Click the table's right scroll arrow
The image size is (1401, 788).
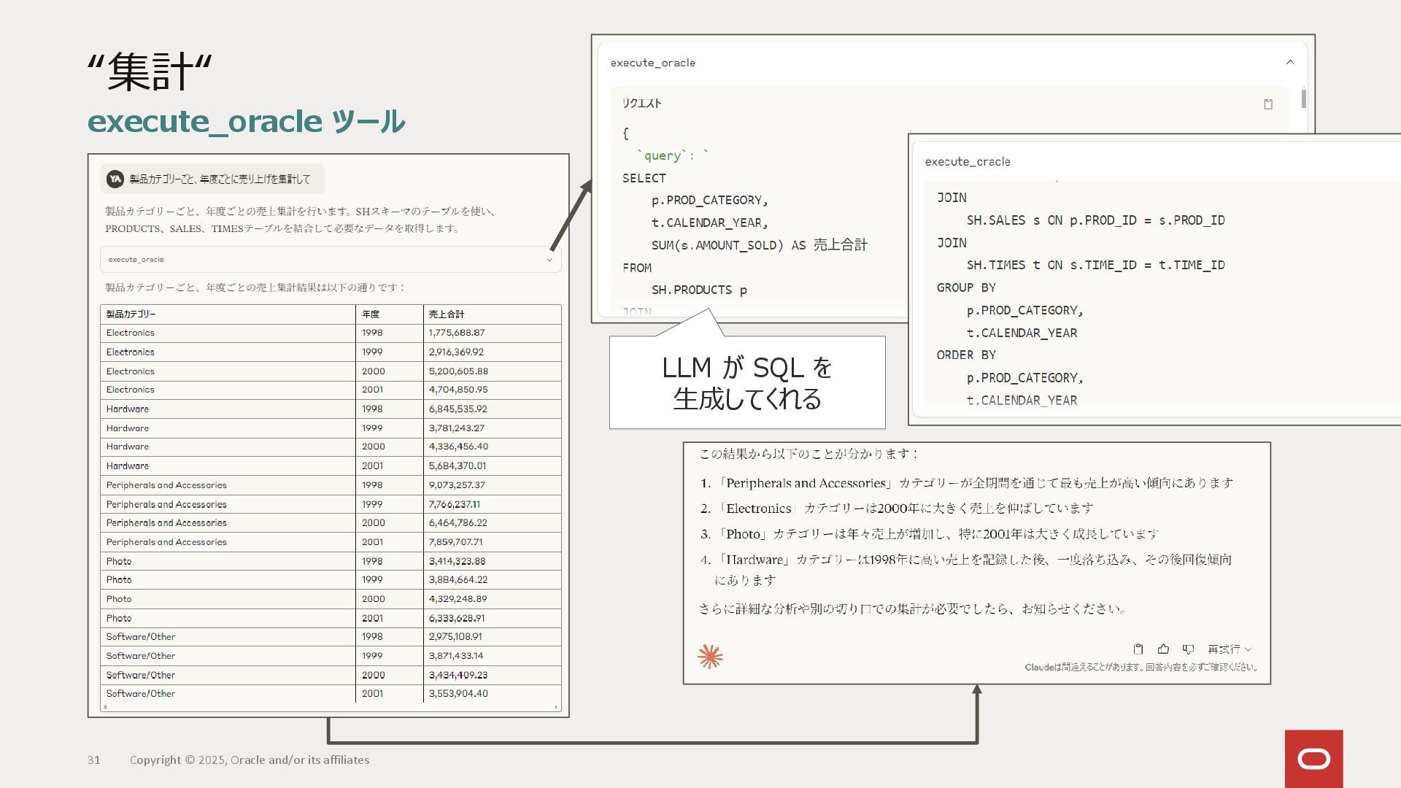[x=556, y=706]
